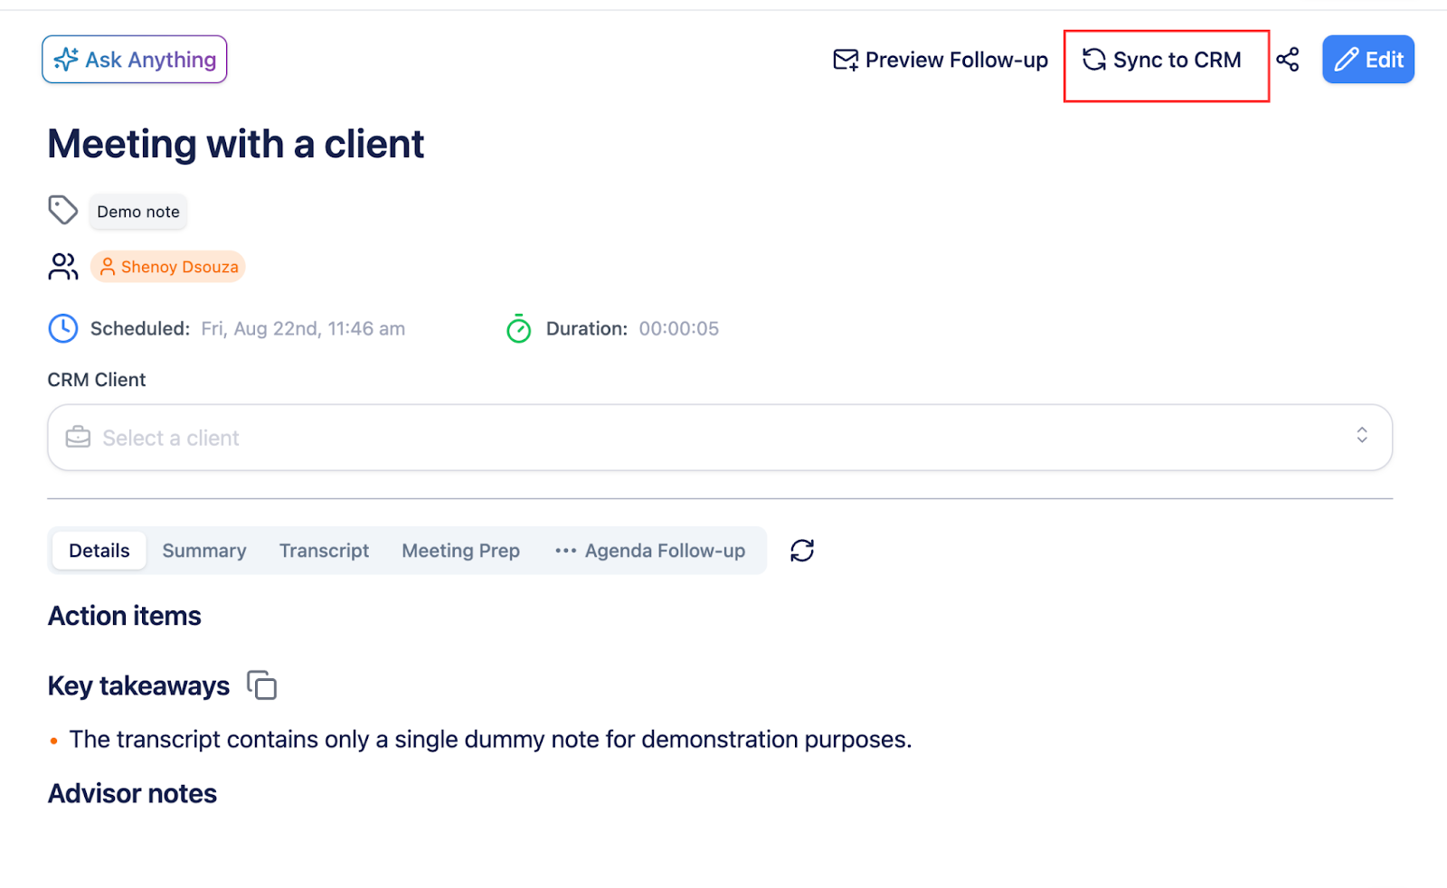Launch Ask Anything assistant
This screenshot has width=1447, height=888.
click(135, 60)
